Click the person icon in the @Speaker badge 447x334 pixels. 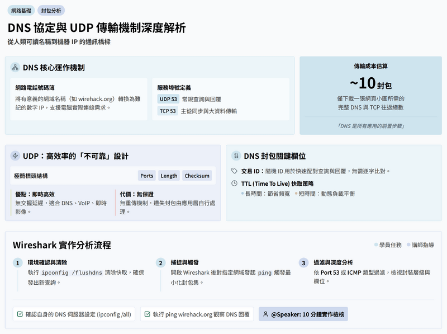(x=265, y=314)
